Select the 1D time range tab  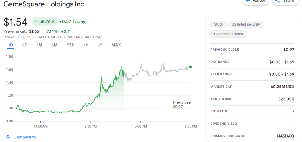click(11, 45)
